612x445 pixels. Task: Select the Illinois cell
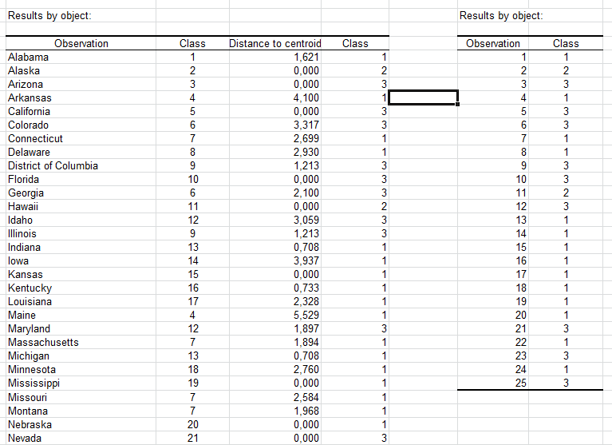click(81, 233)
